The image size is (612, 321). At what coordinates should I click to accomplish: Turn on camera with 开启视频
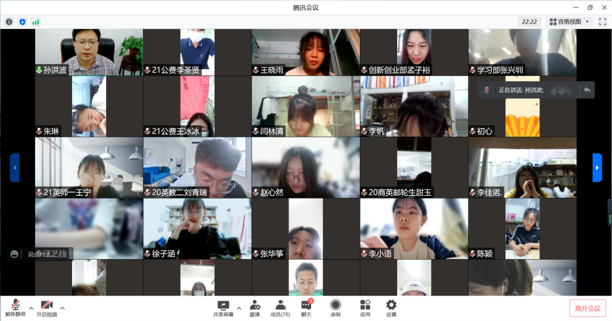(46, 308)
